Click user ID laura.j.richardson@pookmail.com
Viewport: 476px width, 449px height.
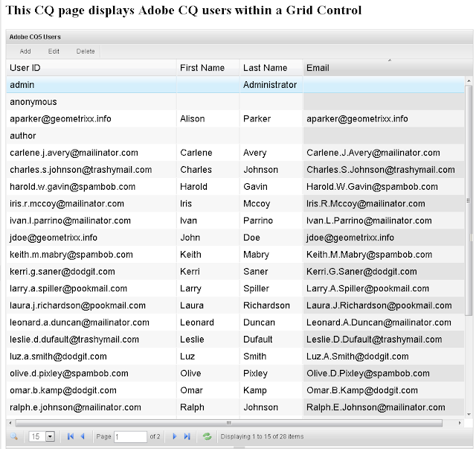point(77,306)
